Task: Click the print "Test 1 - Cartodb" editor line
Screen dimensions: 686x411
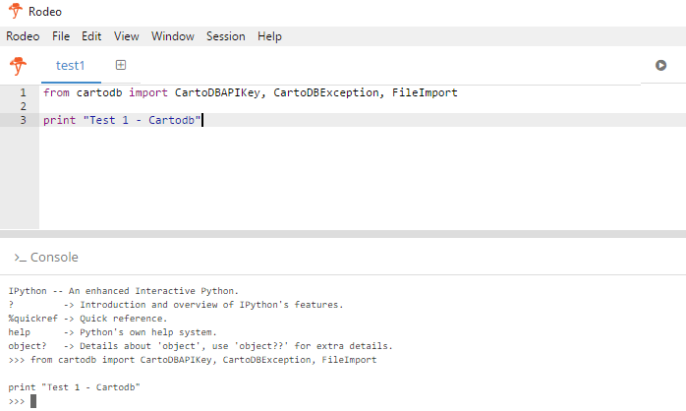Action: click(122, 120)
